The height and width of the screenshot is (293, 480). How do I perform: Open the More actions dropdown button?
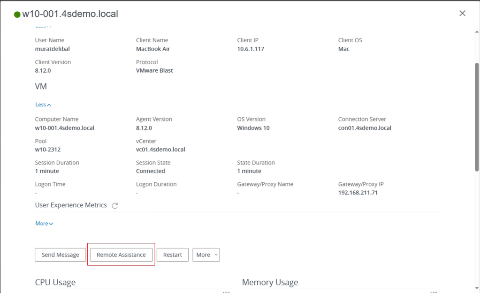coord(206,255)
